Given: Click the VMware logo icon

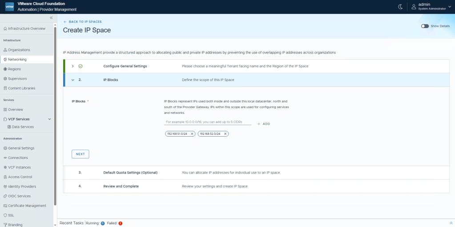Looking at the screenshot, I should click(9, 6).
